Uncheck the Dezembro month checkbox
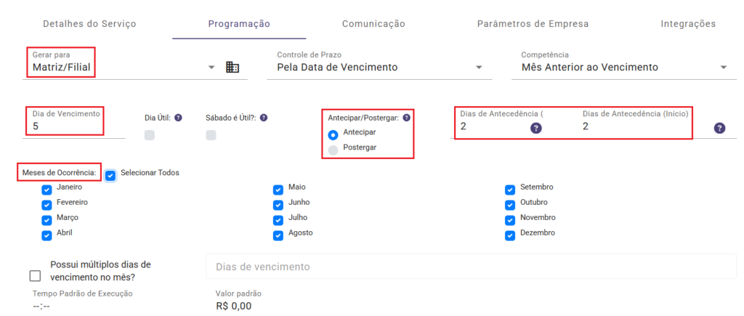The width and height of the screenshot is (744, 316). [511, 235]
